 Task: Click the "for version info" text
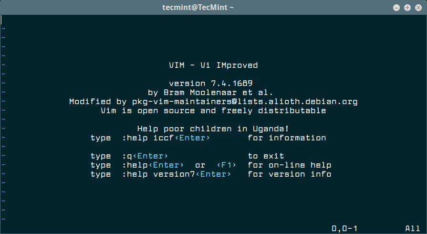pyautogui.click(x=289, y=174)
